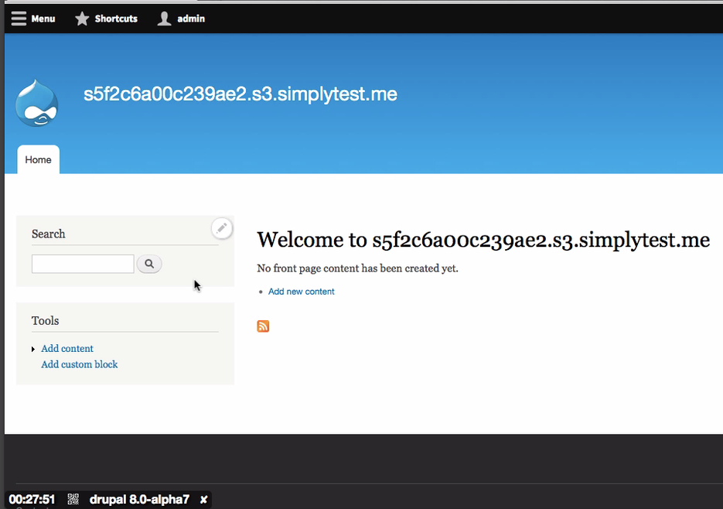This screenshot has height=509, width=723.
Task: Click the drupal 8.0-alpha7 label
Action: [139, 500]
